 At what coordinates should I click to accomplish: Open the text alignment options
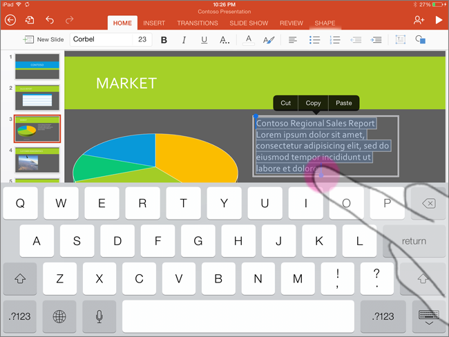(293, 40)
